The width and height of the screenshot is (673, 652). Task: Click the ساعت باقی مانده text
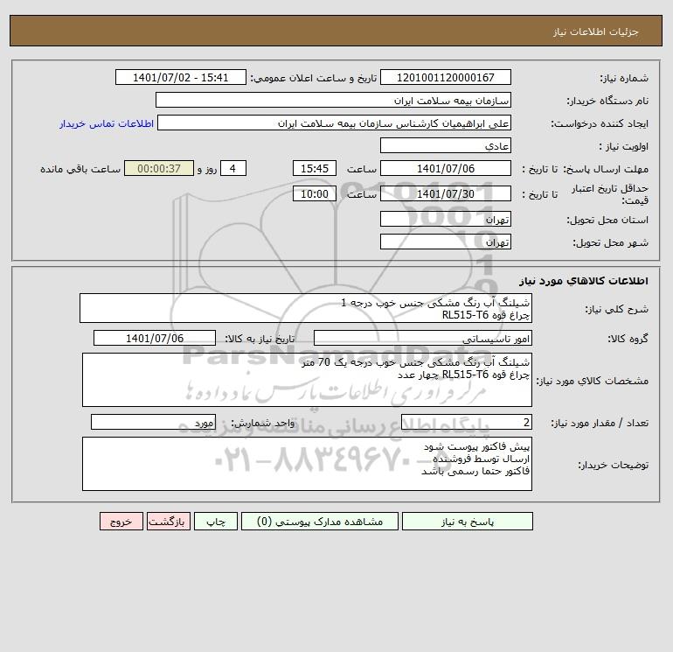(80, 169)
